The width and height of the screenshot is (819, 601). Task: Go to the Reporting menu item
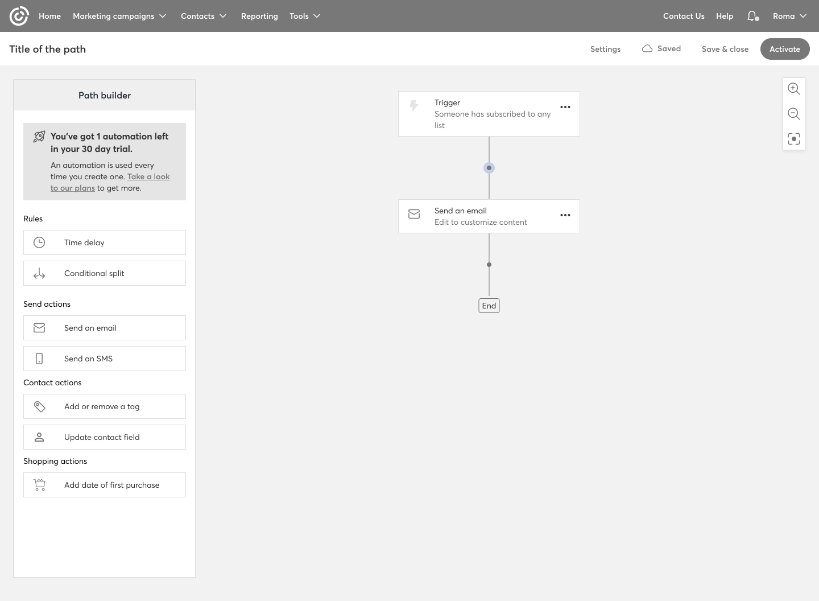click(x=259, y=16)
